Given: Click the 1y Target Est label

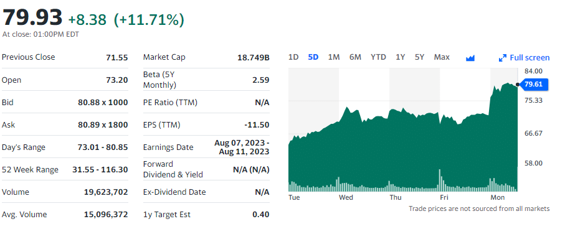Looking at the screenshot, I should tap(167, 215).
